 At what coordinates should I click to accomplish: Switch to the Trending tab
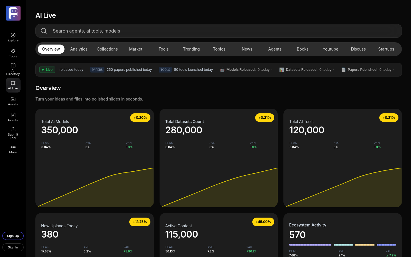click(x=192, y=49)
